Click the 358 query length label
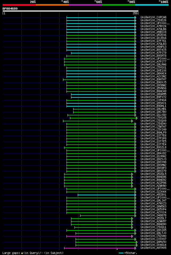Image resolution: width=171 pixels, height=255 pixels. click(x=135, y=13)
